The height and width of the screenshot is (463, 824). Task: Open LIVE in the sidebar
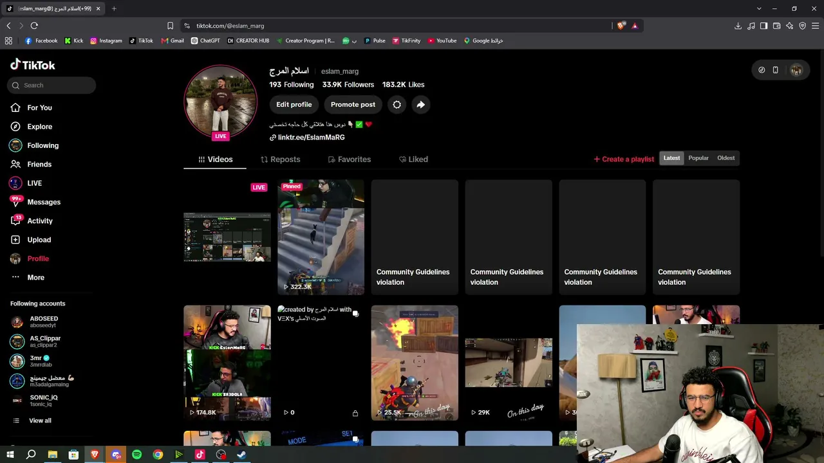34,183
